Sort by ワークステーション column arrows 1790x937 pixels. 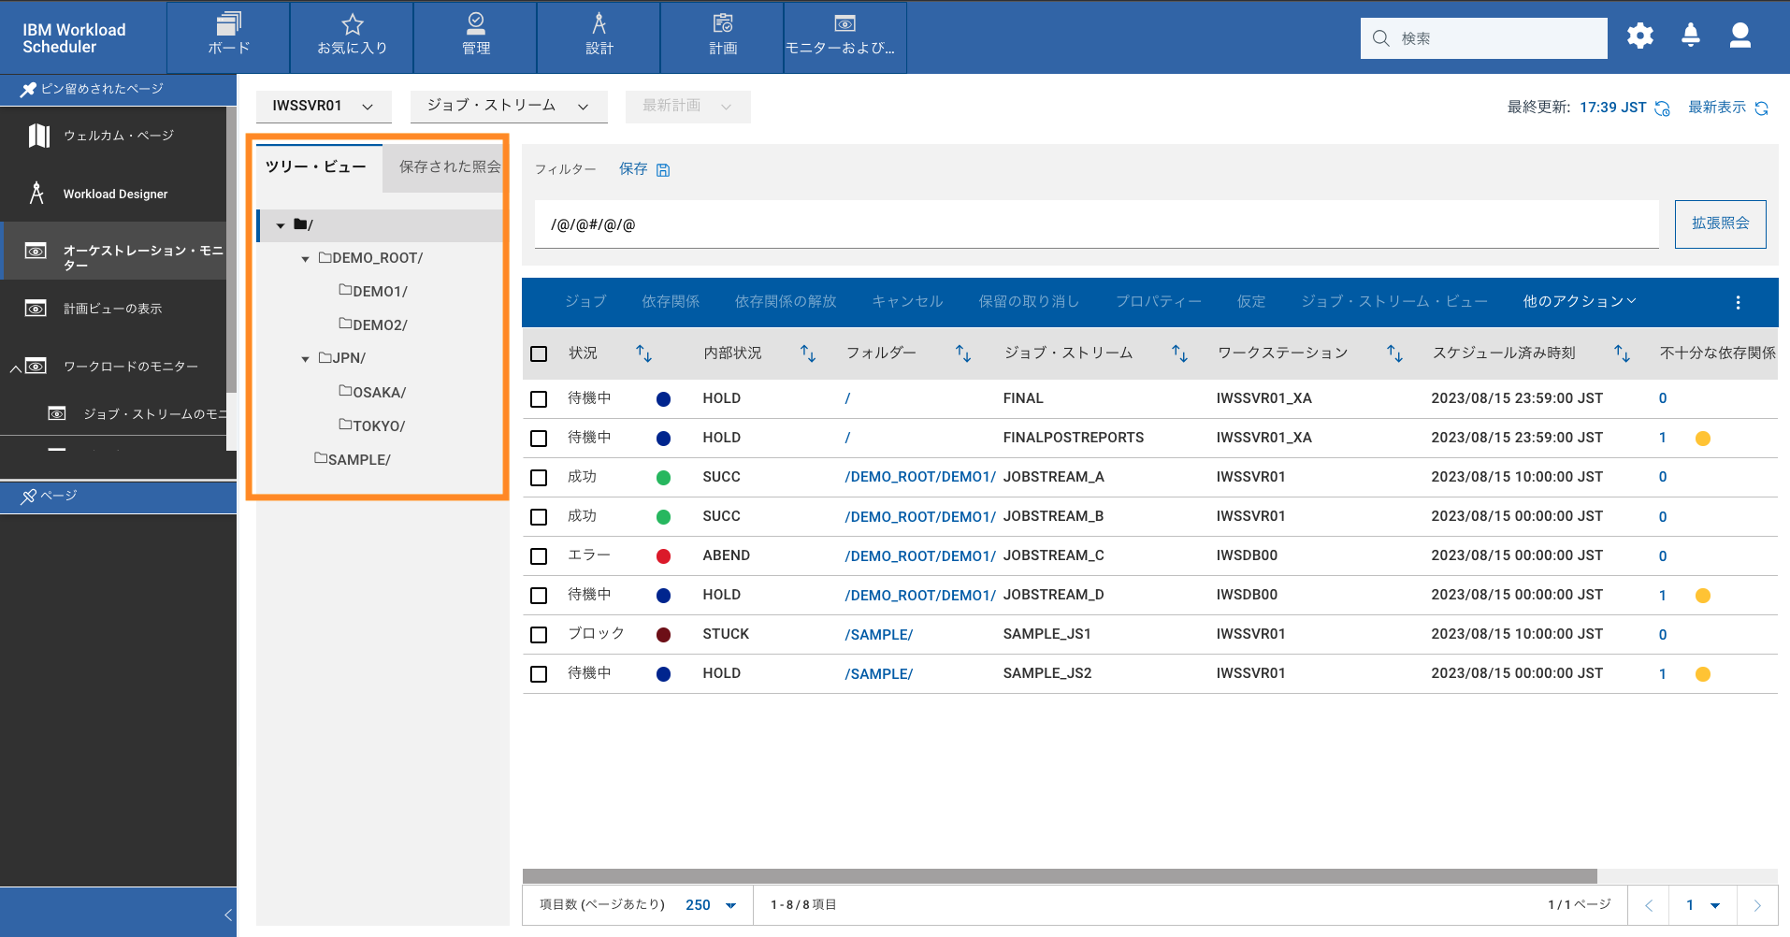coord(1394,353)
